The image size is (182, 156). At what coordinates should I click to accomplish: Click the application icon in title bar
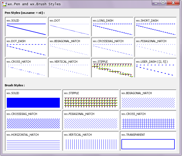point(4,4)
